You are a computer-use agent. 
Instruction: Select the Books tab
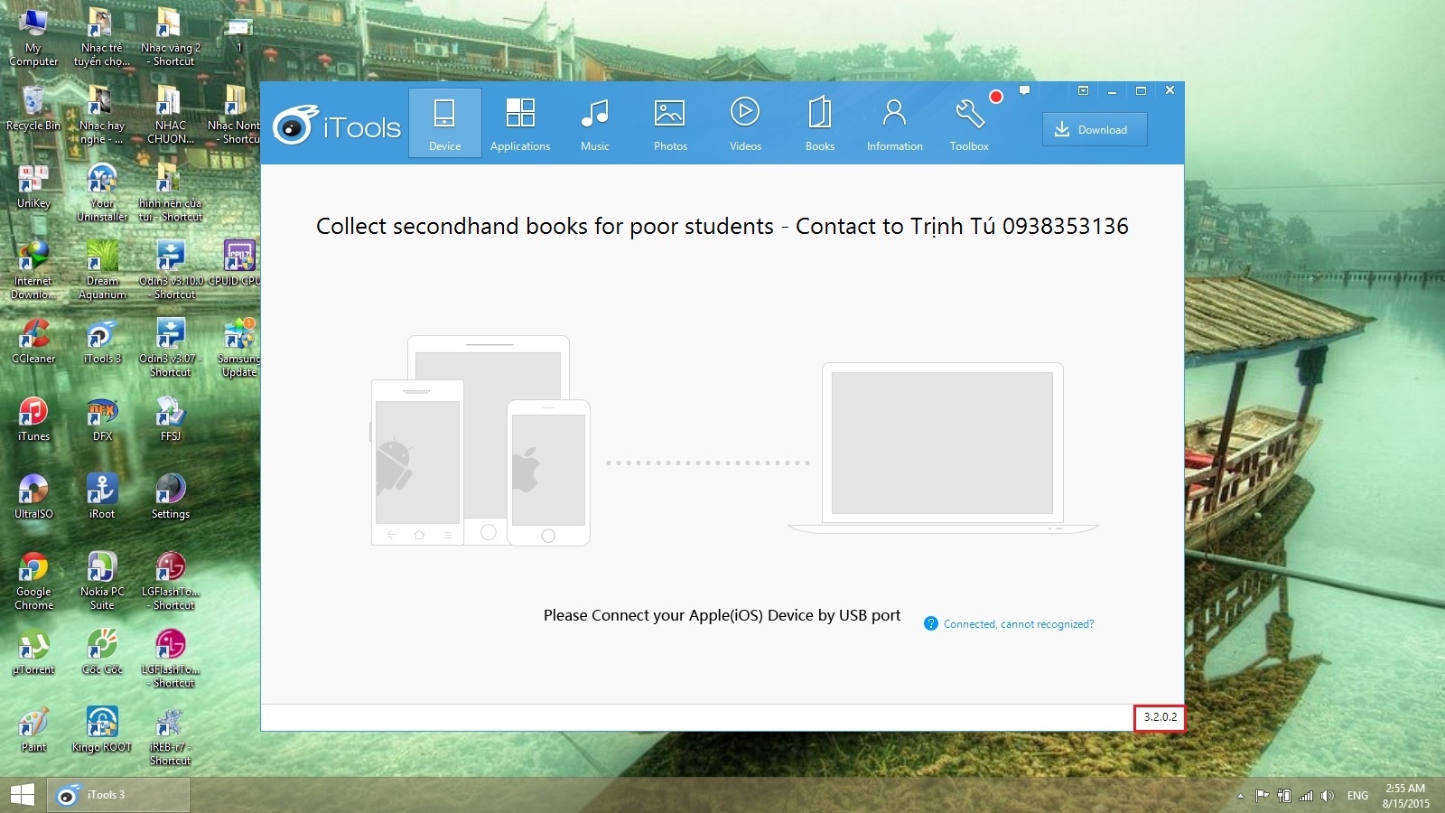(x=820, y=124)
